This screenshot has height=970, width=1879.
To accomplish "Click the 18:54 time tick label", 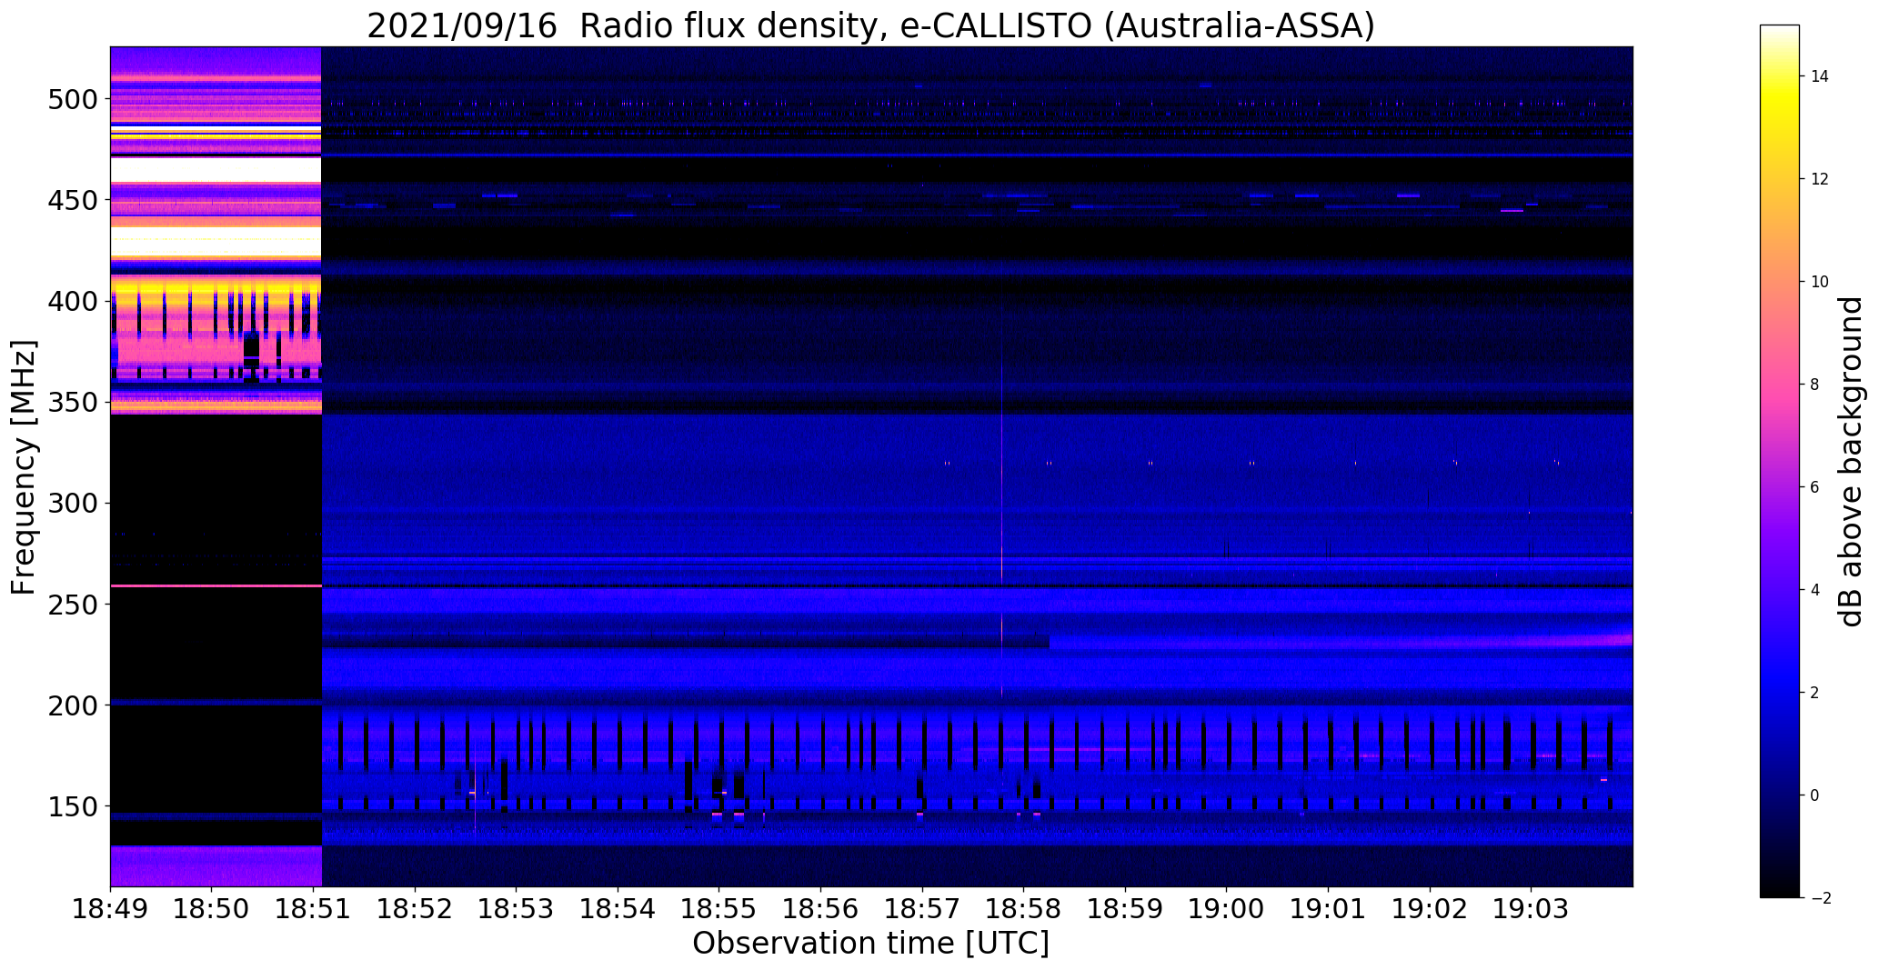I will coord(618,910).
